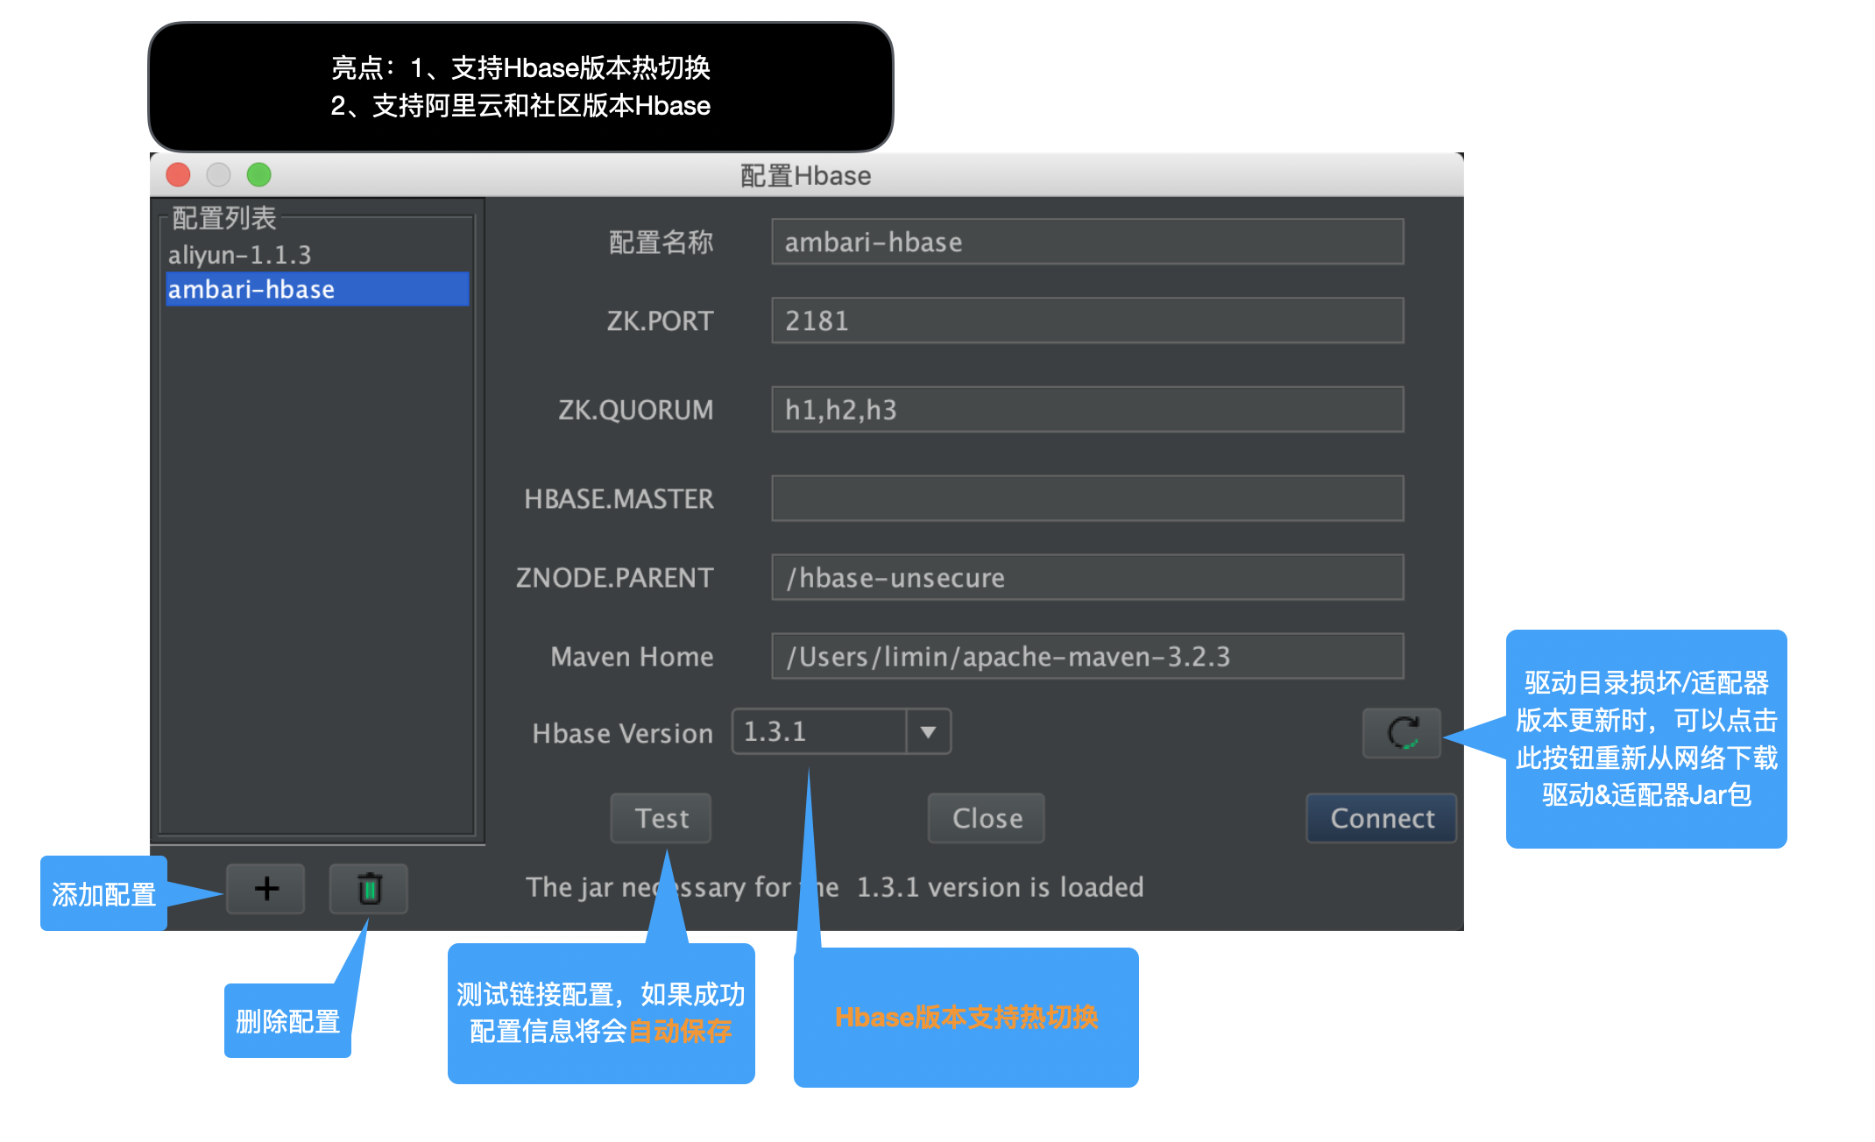Click the ZK.QUORUM field showing h1,h2,h3

(1086, 409)
